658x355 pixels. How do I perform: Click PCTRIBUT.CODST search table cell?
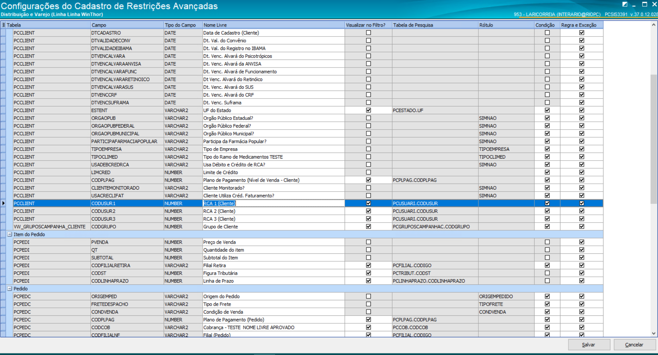(x=435, y=273)
